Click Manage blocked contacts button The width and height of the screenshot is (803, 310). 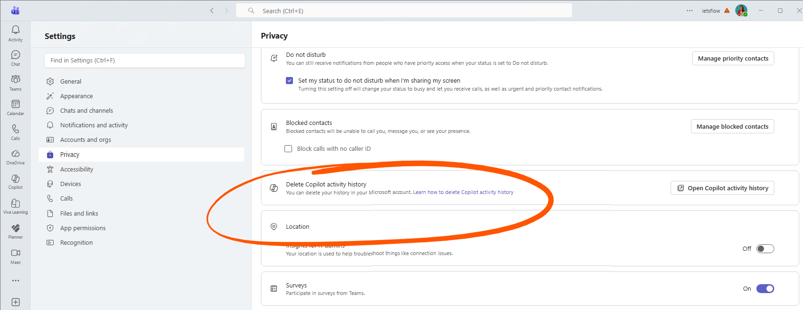[x=732, y=127]
